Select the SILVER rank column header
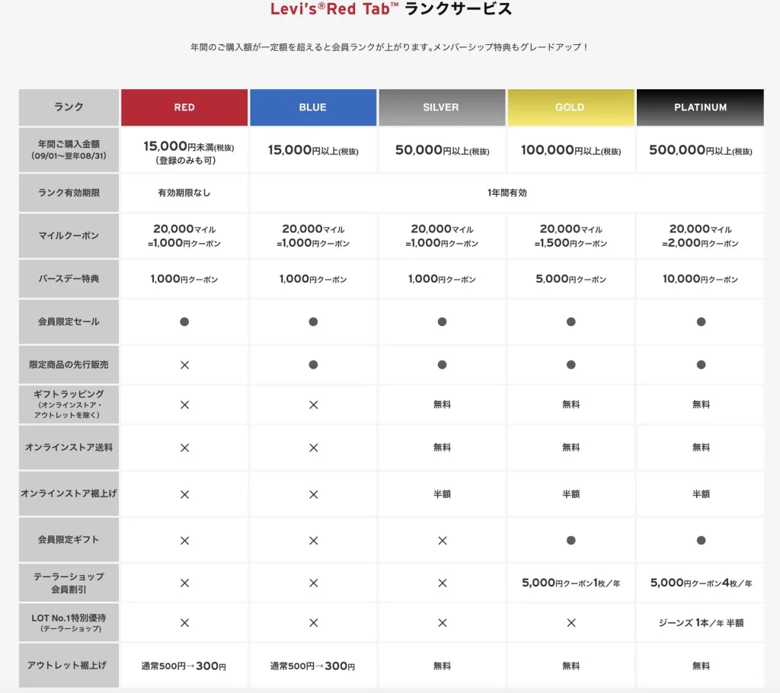This screenshot has height=693, width=780. point(441,107)
